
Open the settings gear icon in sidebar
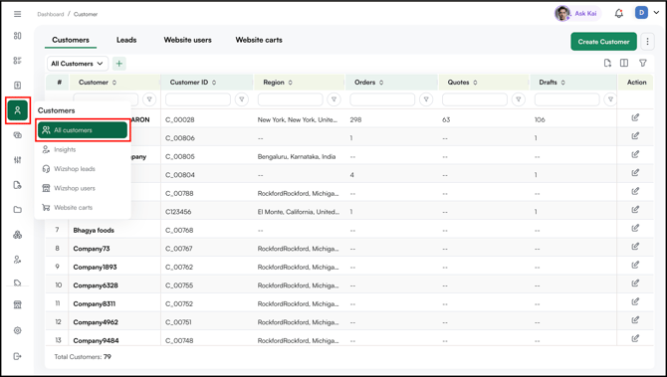pos(18,330)
